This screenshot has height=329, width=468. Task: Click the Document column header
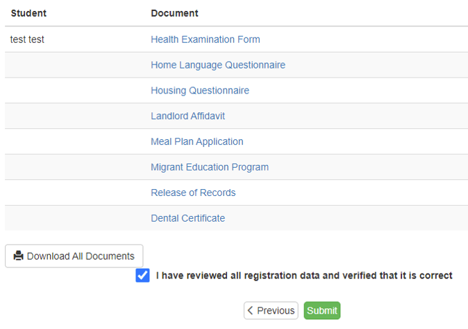click(174, 13)
